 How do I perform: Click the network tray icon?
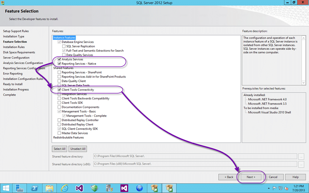tap(280, 188)
